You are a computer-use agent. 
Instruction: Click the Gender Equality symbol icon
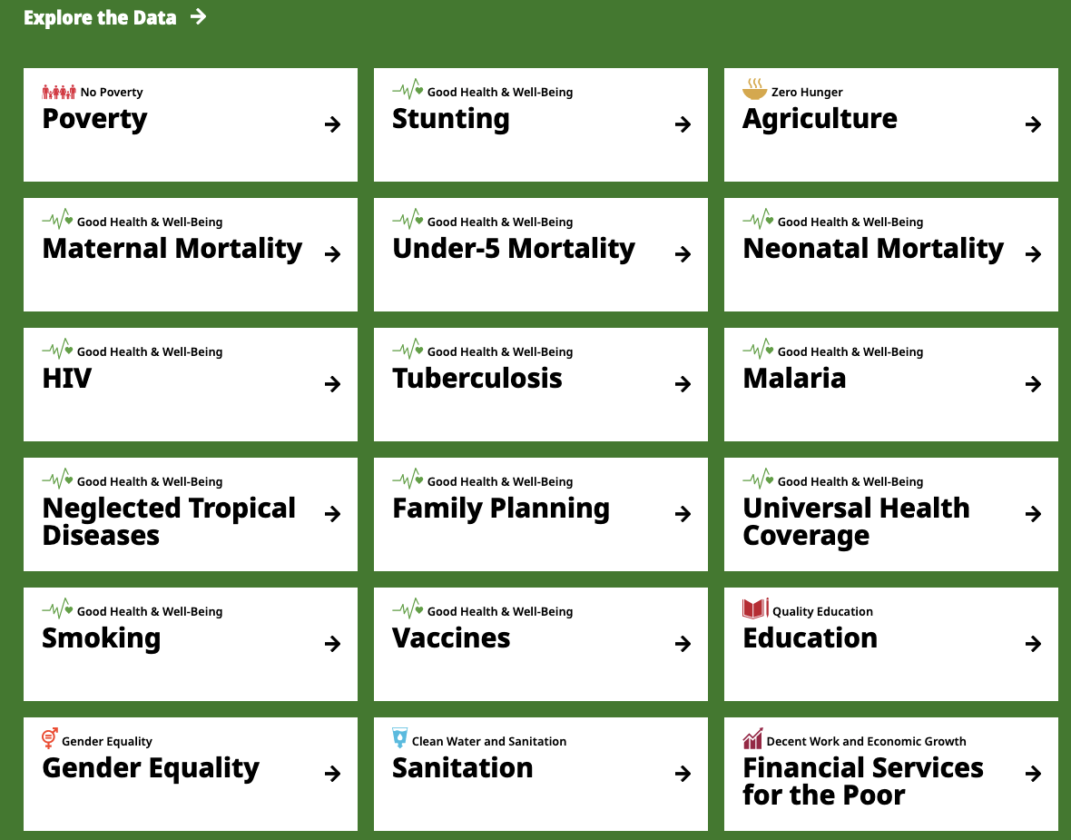click(50, 739)
